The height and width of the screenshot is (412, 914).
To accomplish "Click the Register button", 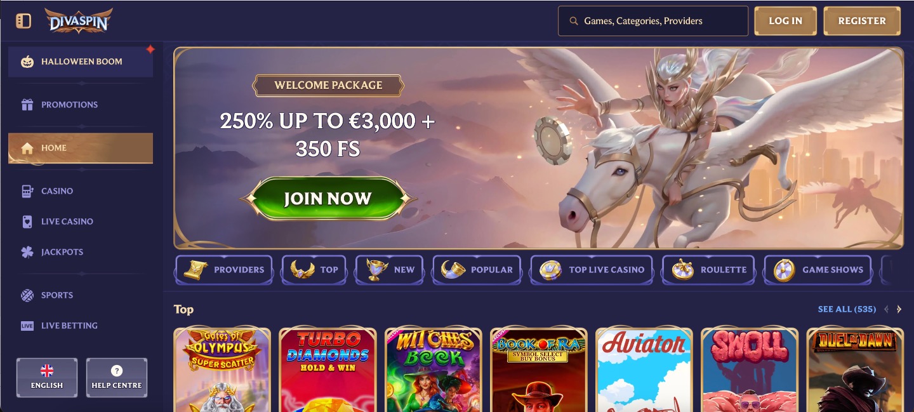I will click(862, 21).
